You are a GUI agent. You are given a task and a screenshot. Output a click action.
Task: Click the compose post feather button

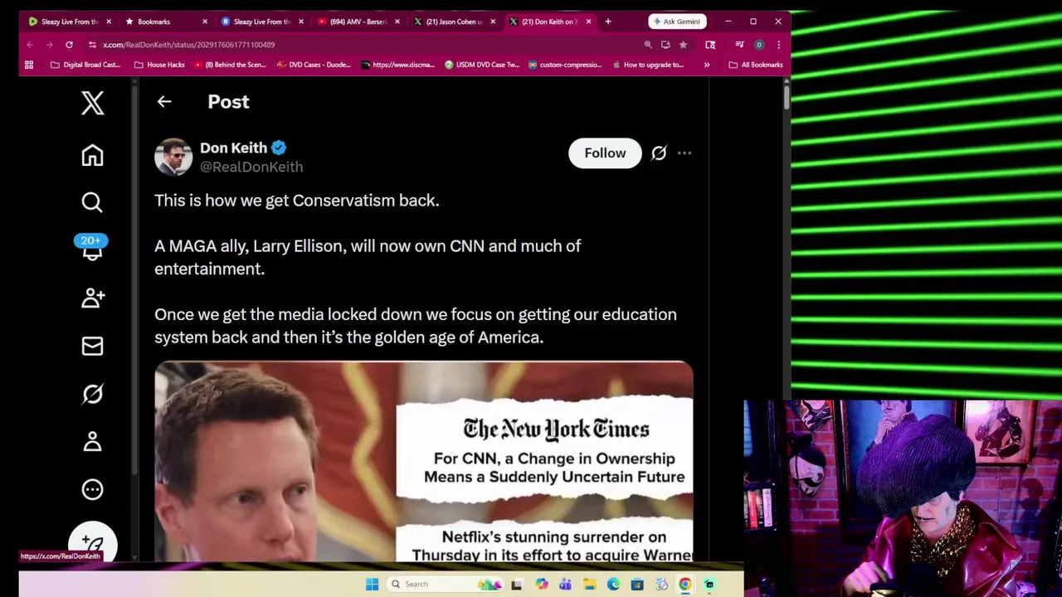(x=92, y=543)
